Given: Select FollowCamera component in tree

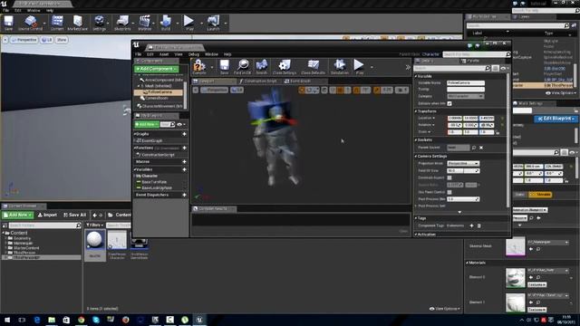Looking at the screenshot, I should (159, 92).
